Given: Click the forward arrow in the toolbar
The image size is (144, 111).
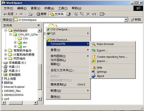Looking at the screenshot, I should [x=21, y=14].
